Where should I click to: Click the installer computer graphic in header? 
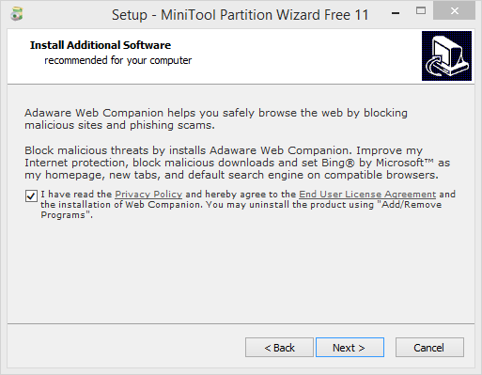446,55
